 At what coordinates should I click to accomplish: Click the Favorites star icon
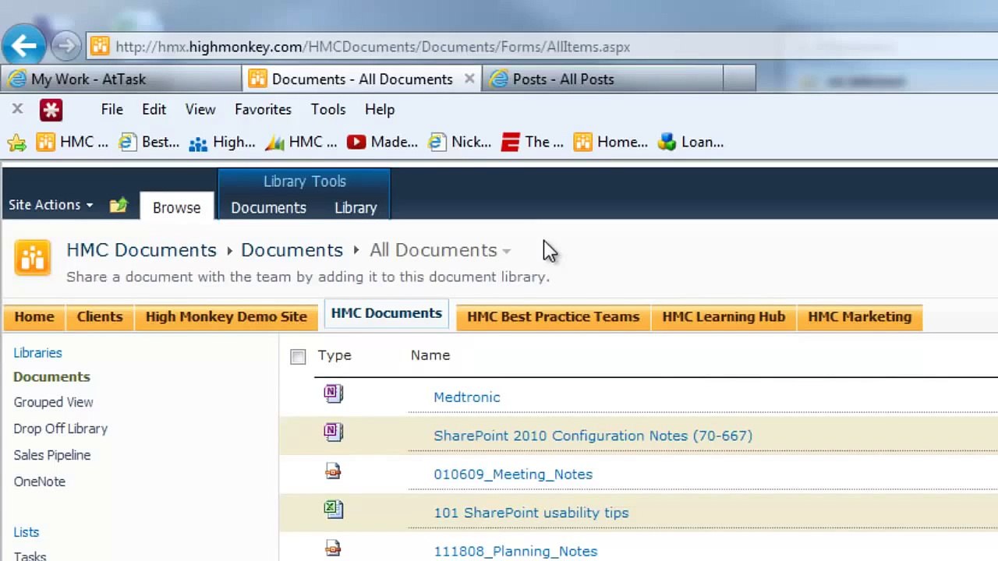(x=16, y=143)
